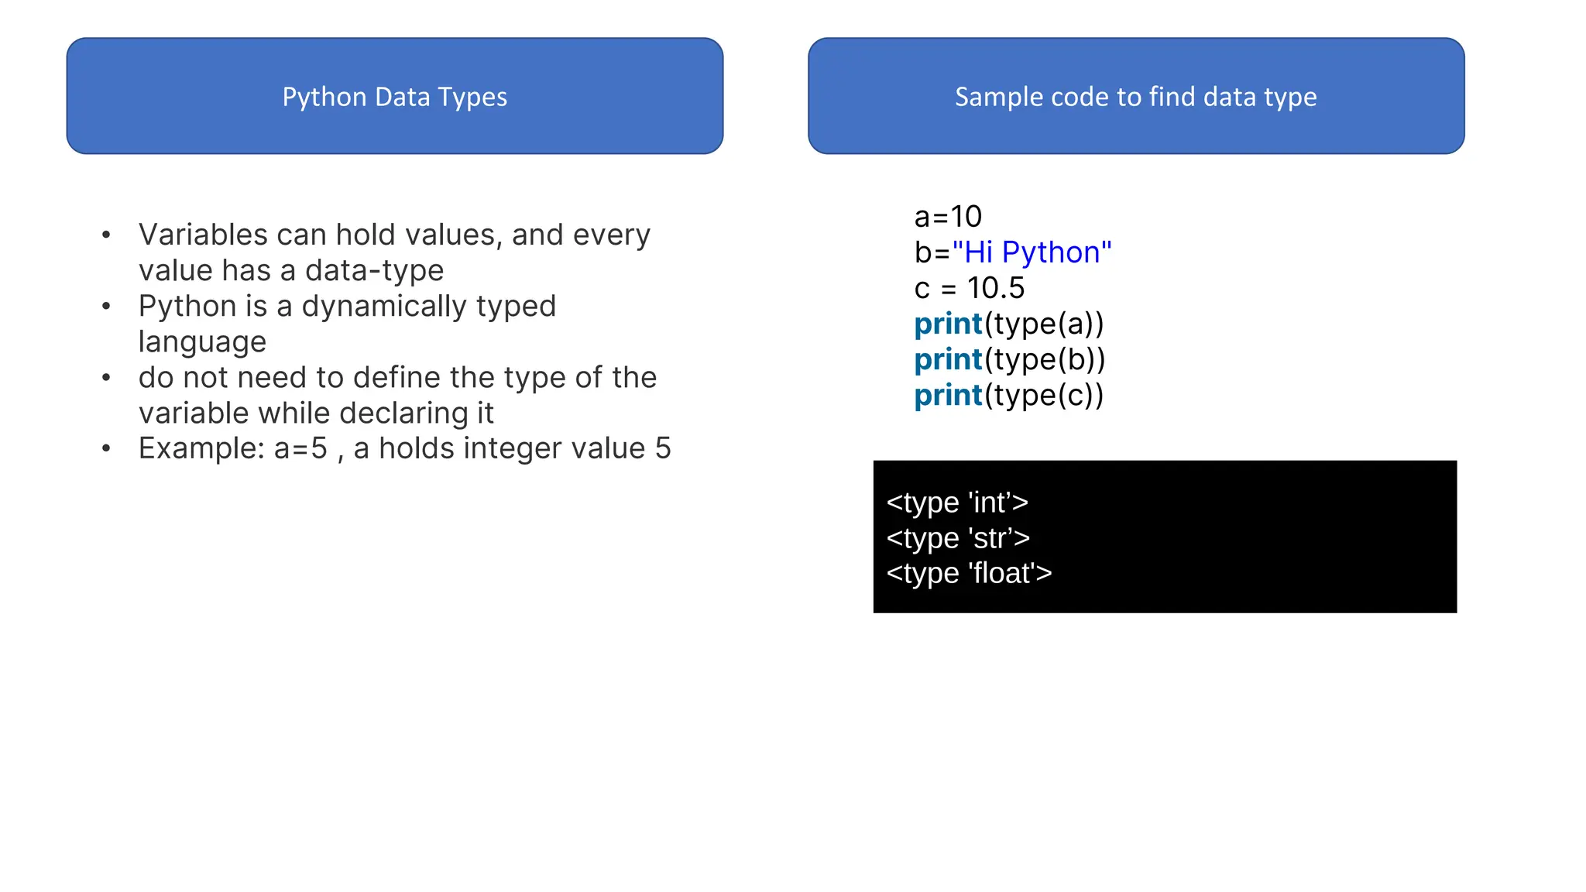Select the "Python is a dynamically typed" text

point(347,306)
